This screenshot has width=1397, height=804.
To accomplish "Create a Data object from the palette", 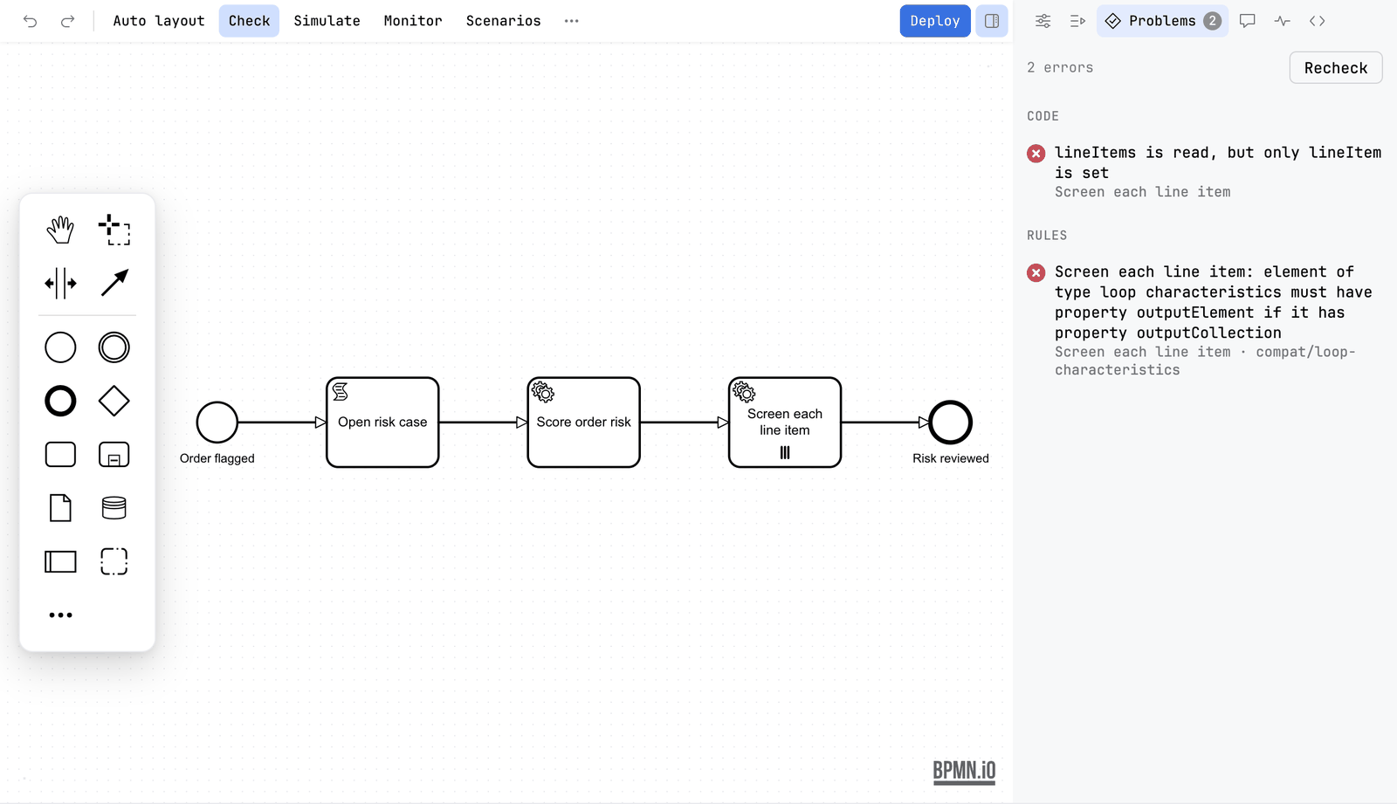I will [x=60, y=508].
